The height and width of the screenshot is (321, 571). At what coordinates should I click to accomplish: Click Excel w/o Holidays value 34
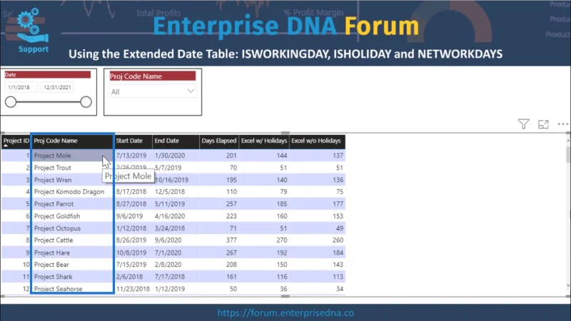point(340,289)
